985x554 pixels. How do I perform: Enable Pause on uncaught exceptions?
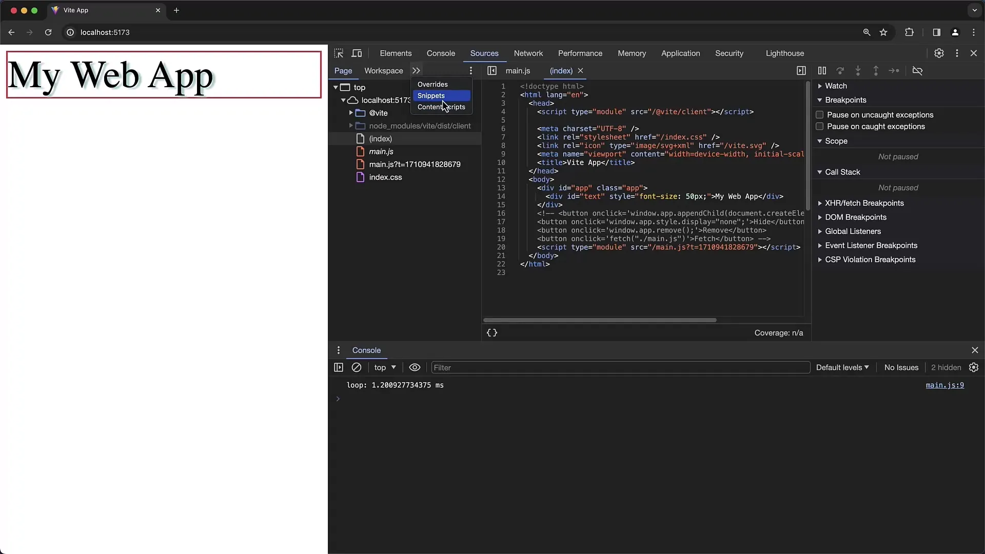click(819, 114)
